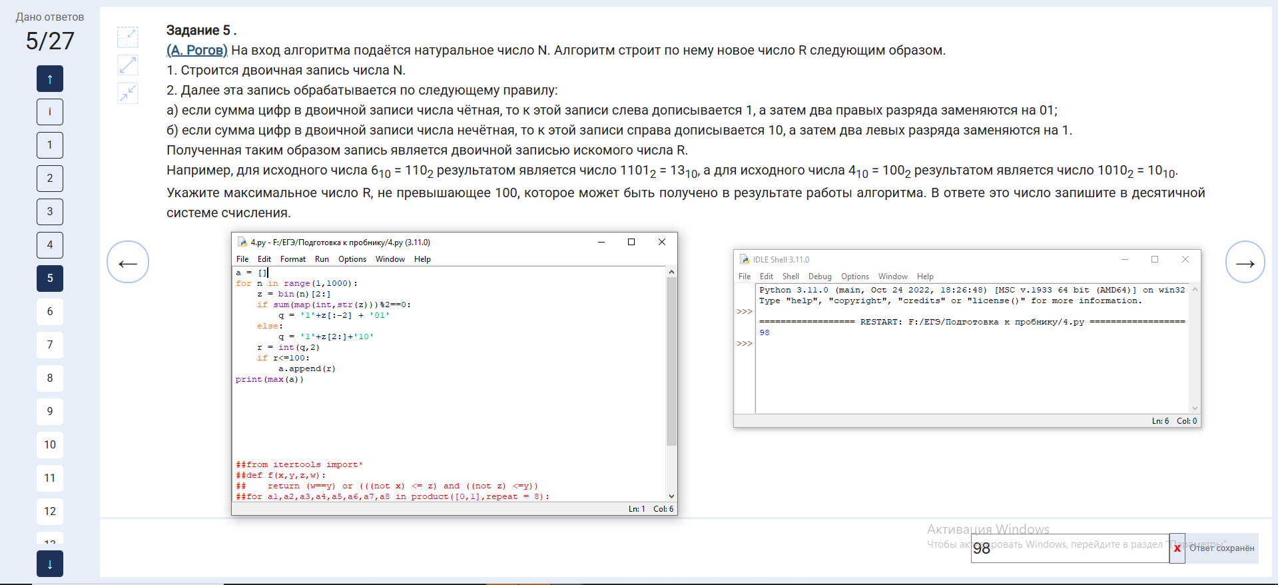Go to next task with right arrow
1278x585 pixels.
pos(1245,263)
